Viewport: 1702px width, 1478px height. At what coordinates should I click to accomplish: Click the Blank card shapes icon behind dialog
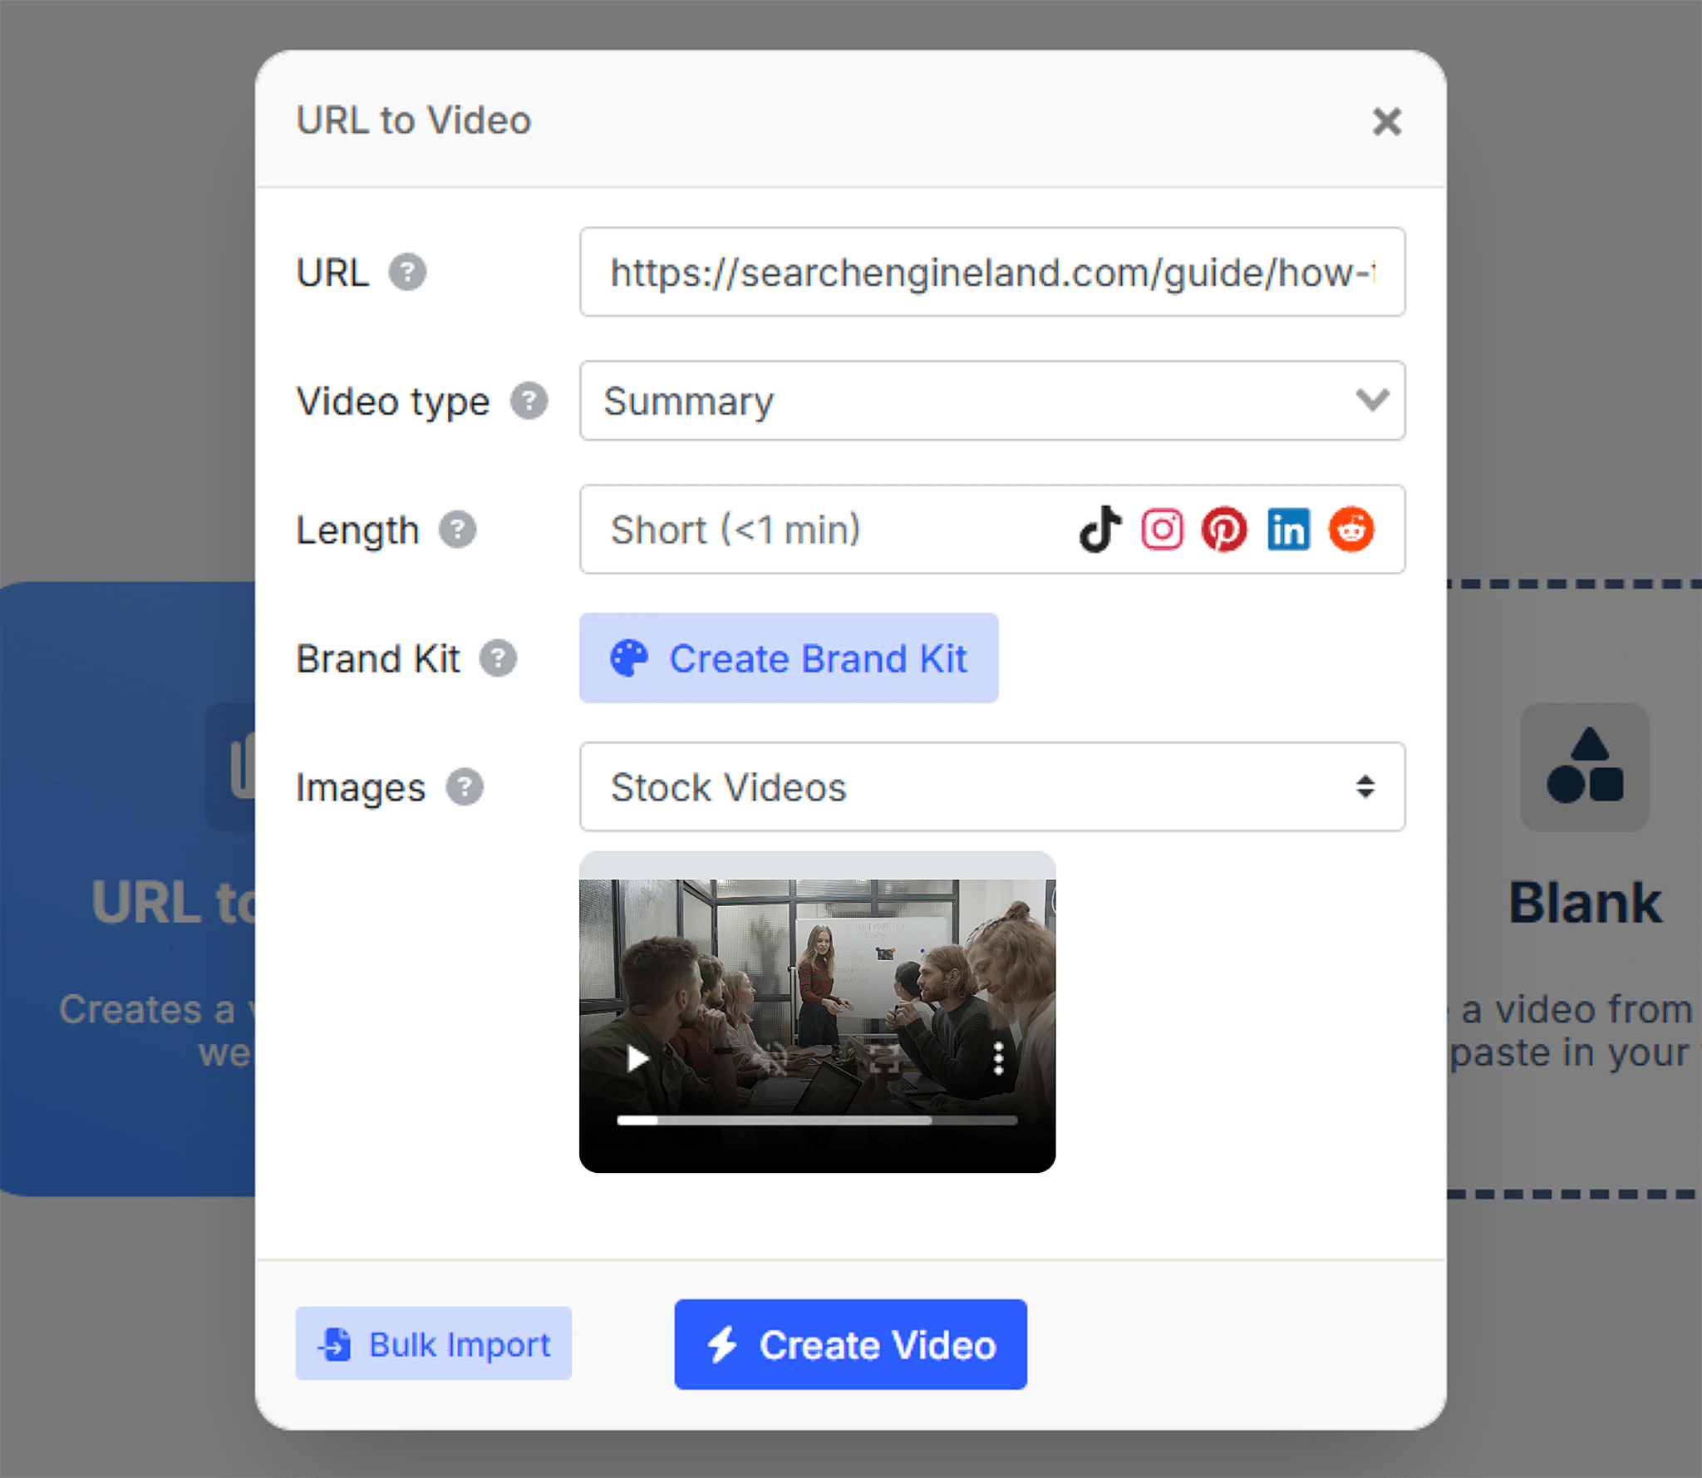coord(1585,766)
